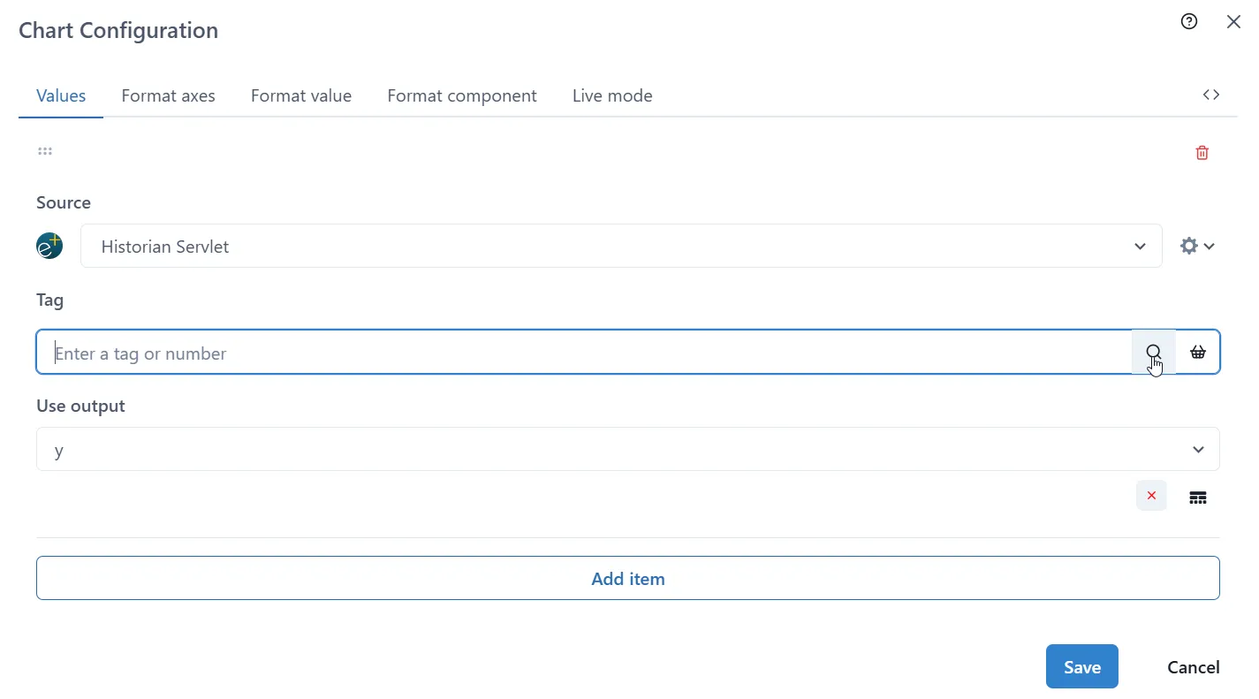Viewport: 1259px width, 699px height.
Task: Delete this chart item with the trash icon
Action: coord(1202,152)
